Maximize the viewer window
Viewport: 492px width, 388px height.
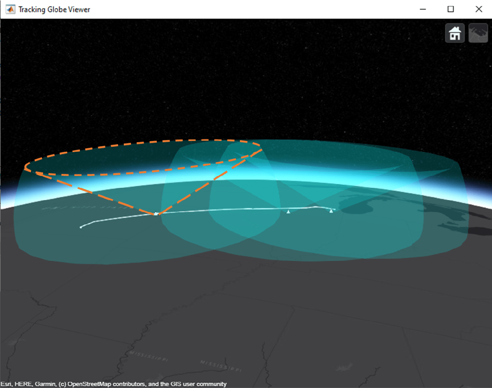pyautogui.click(x=451, y=9)
